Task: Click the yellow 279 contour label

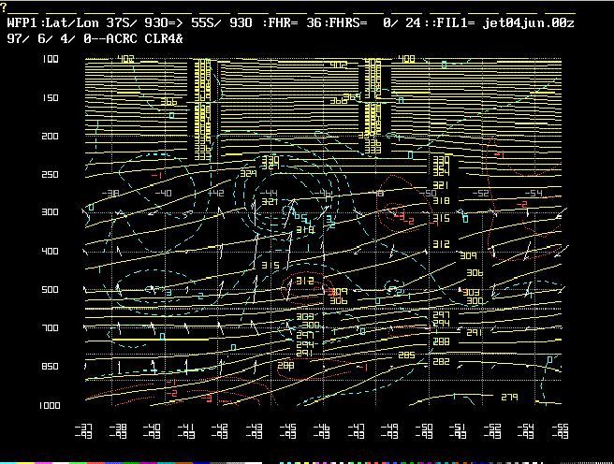Action: tap(509, 398)
